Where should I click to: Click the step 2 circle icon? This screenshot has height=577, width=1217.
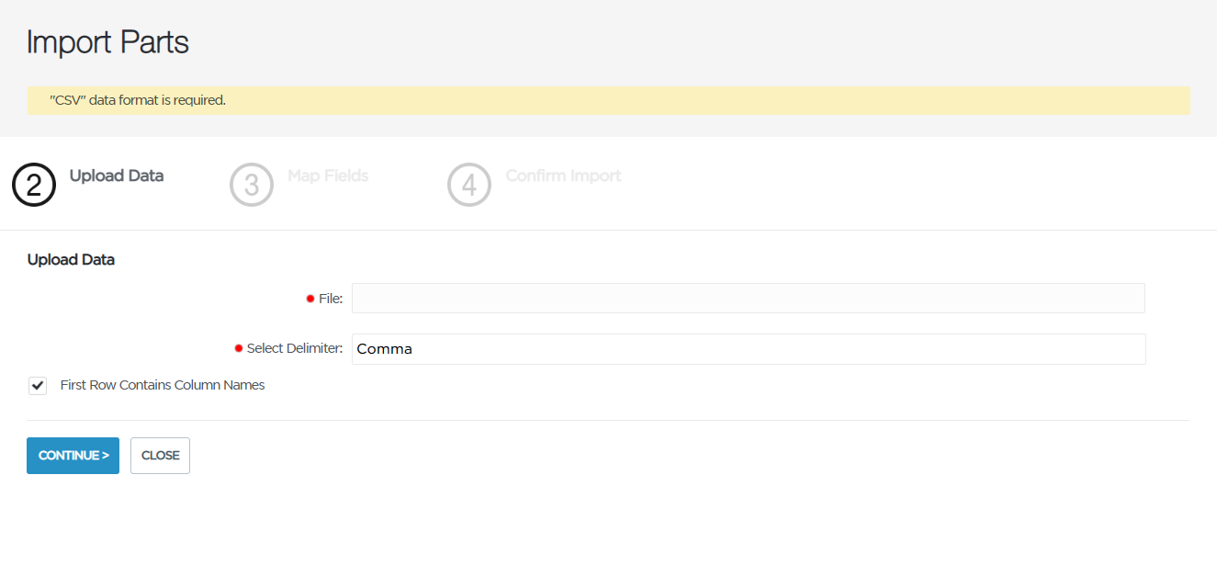34,185
